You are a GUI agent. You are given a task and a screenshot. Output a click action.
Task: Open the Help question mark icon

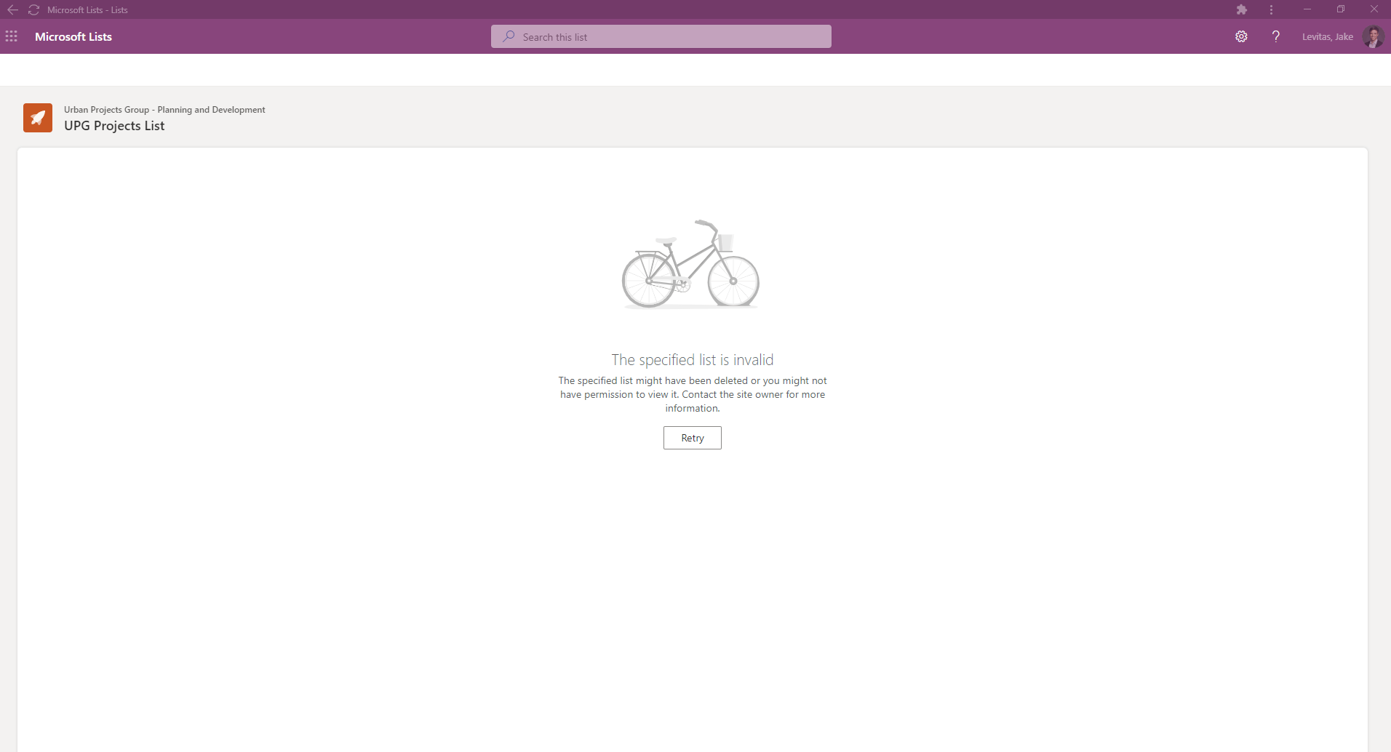(x=1275, y=36)
